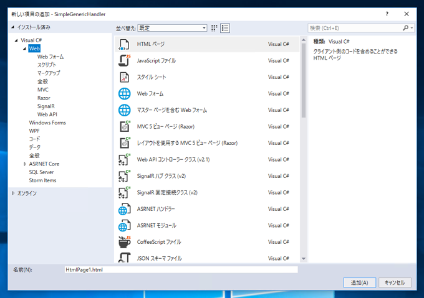Image resolution: width=424 pixels, height=298 pixels.
Task: Select the HTML ページ template icon
Action: coord(124,44)
